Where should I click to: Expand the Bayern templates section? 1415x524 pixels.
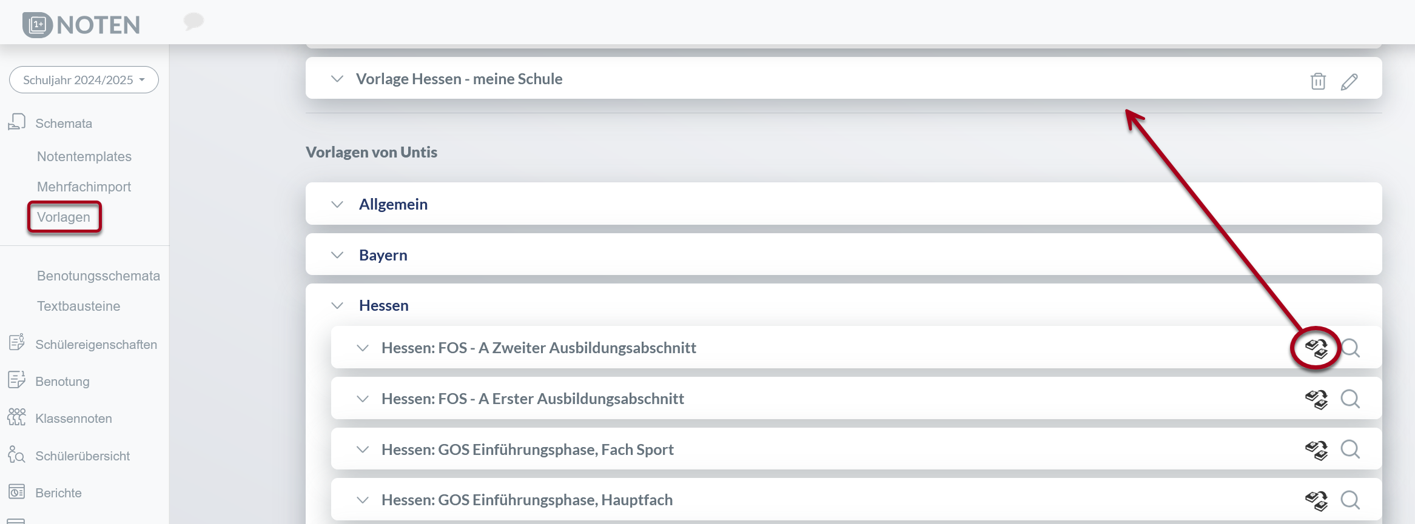point(338,254)
